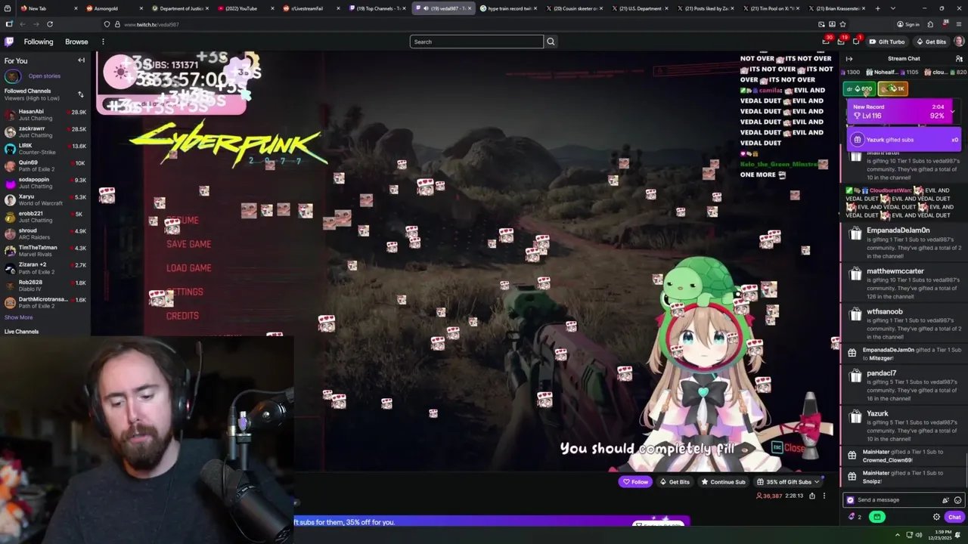Viewport: 968px width, 544px height.
Task: Click the Yazurk gifted subs banner
Action: [904, 140]
